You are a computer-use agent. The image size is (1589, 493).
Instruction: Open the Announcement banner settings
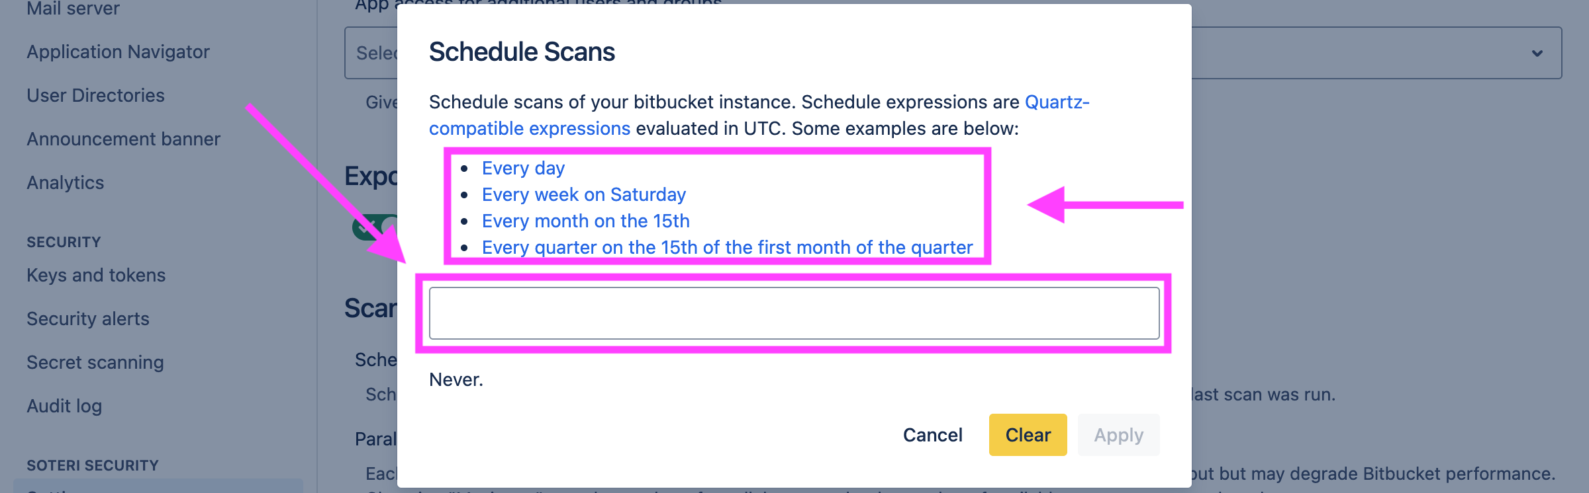pos(123,139)
